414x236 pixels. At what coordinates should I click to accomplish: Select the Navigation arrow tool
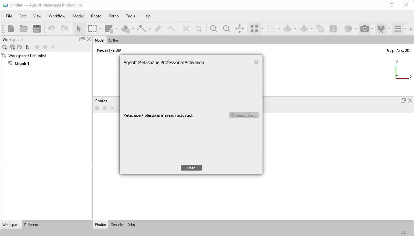tap(79, 29)
